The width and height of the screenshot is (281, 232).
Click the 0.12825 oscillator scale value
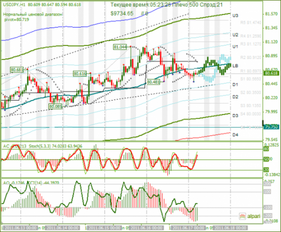[271, 145]
